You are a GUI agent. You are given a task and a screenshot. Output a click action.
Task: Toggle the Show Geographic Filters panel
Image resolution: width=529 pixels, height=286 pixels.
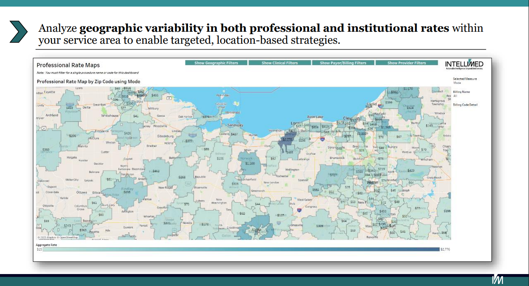point(216,63)
